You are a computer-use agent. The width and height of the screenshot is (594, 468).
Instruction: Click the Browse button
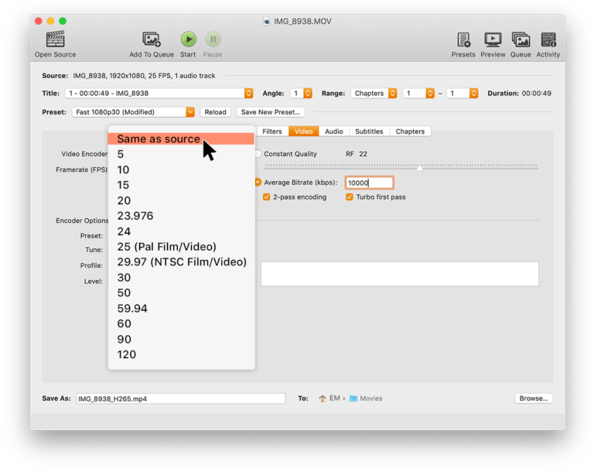click(534, 398)
